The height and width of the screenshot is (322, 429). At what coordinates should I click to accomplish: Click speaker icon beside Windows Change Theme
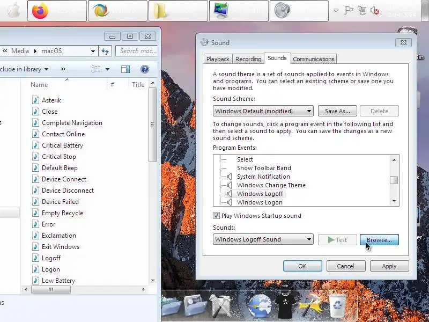tap(230, 185)
